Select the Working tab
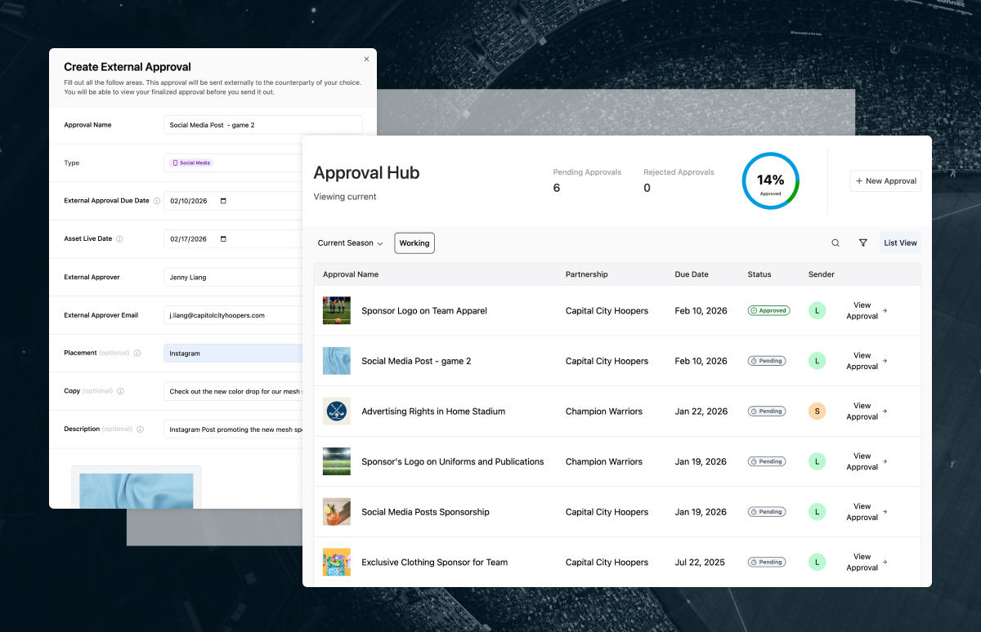This screenshot has width=981, height=632. coord(414,243)
